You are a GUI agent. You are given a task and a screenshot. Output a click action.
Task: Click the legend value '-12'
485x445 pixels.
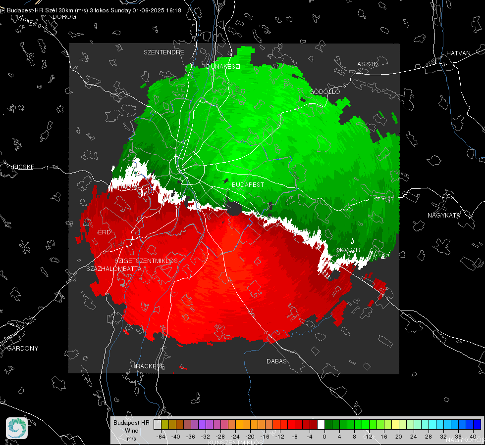(x=279, y=437)
